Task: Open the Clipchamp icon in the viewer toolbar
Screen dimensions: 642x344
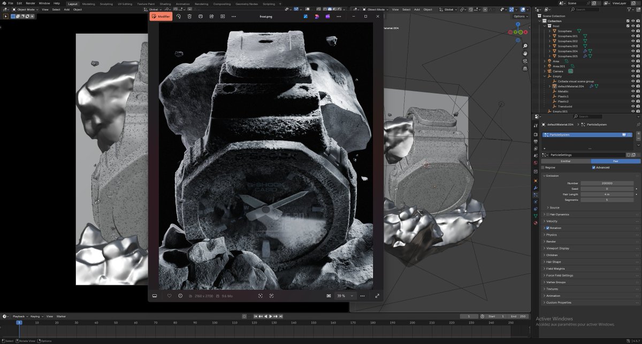Action: coord(327,17)
